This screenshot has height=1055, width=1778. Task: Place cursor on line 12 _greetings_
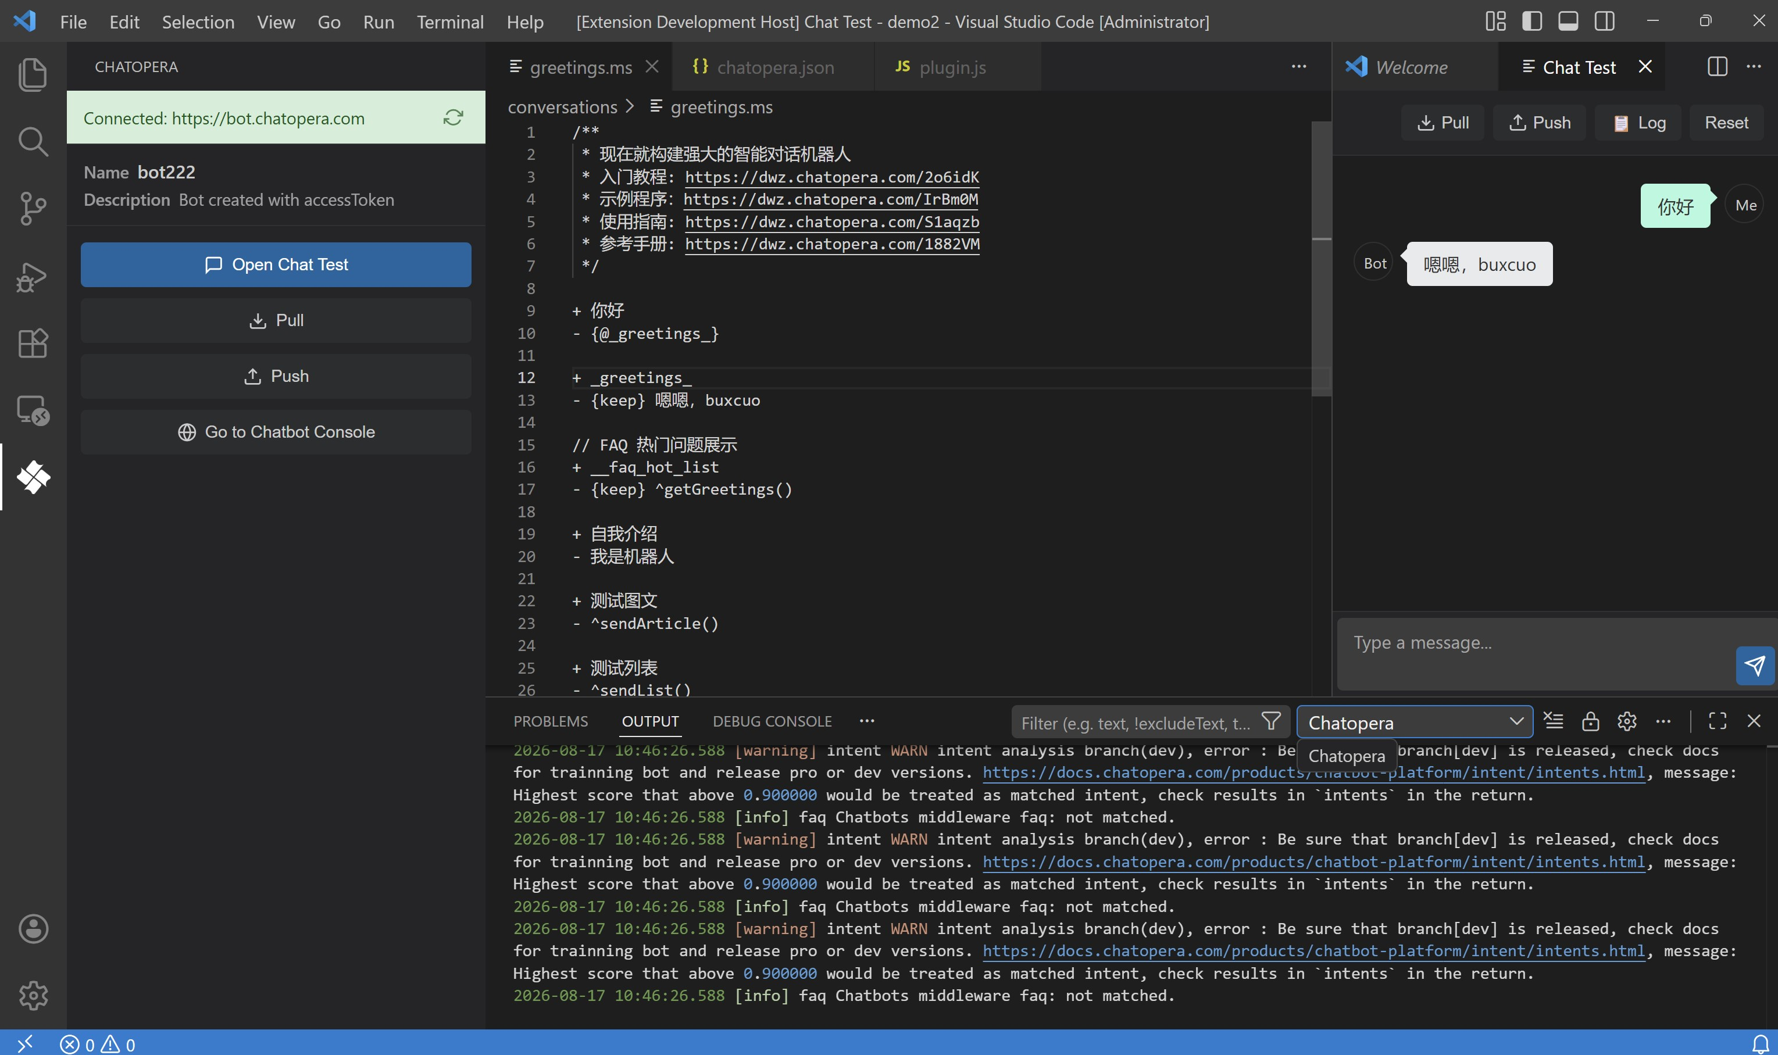tap(641, 377)
